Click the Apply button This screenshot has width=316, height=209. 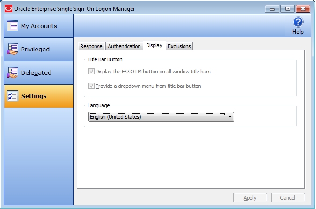pos(250,198)
